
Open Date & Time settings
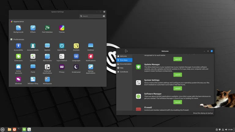point(62,47)
